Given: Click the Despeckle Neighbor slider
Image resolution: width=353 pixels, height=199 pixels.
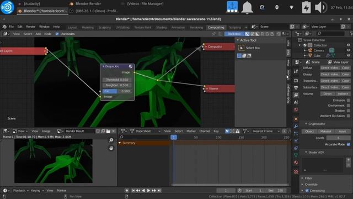Looking at the screenshot, I should coord(117,85).
